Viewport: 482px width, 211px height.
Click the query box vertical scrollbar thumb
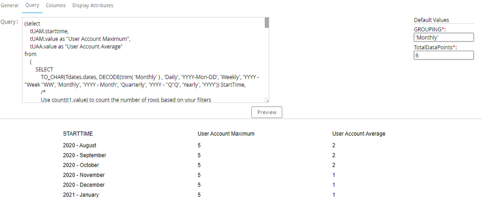(266, 23)
